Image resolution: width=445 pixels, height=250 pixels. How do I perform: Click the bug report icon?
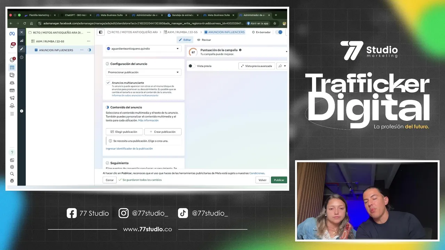(12, 181)
